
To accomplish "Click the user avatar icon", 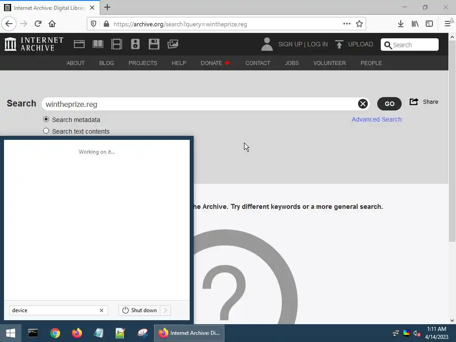I will coord(267,44).
